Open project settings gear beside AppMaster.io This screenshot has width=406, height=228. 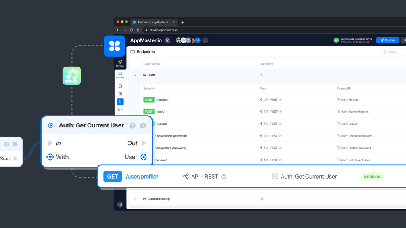click(x=167, y=40)
